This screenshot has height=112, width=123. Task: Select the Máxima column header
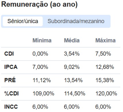(x=106, y=40)
